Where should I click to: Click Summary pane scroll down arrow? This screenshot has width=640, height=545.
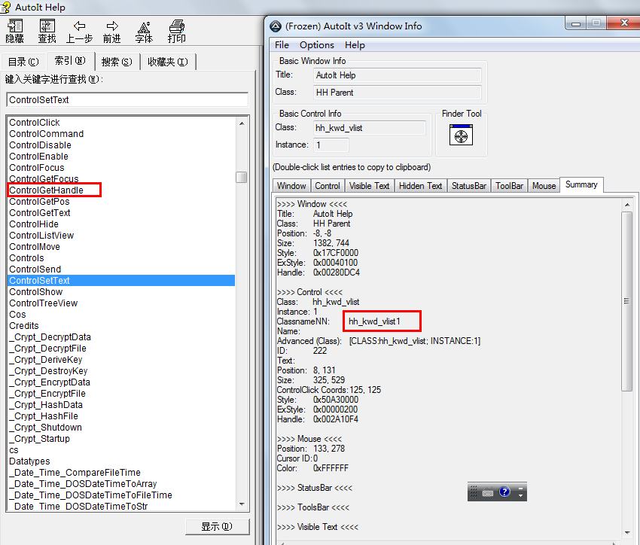[627, 533]
